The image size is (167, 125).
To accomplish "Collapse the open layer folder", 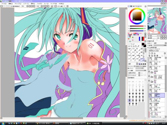I will tap(152, 81).
